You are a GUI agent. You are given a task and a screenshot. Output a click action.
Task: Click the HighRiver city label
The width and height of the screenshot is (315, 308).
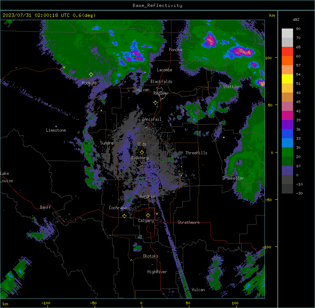point(157,272)
